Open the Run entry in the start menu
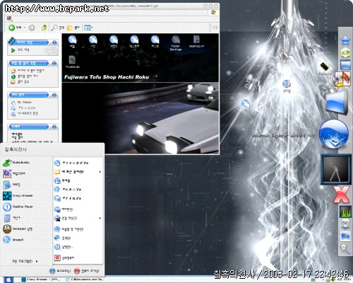This screenshot has height=283, width=353. point(64,248)
